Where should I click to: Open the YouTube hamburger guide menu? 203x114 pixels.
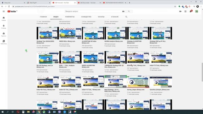[3, 11]
